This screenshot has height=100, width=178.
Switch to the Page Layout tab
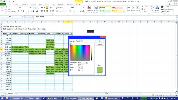coord(24,4)
